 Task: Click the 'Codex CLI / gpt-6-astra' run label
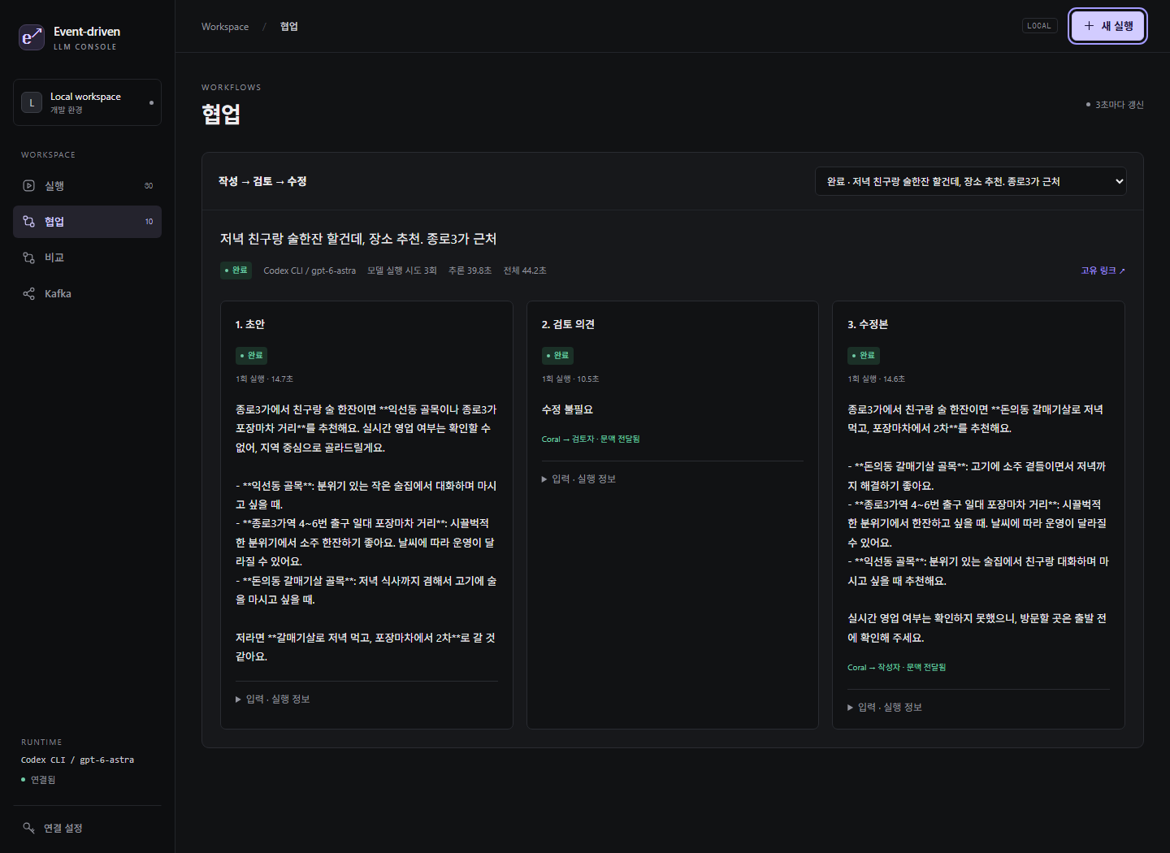310,271
